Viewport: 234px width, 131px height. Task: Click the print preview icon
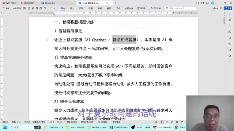(41, 8)
